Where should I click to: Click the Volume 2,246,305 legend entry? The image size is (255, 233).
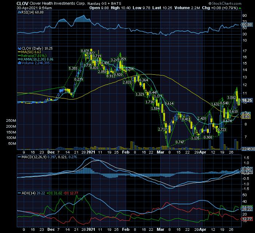tap(36, 63)
